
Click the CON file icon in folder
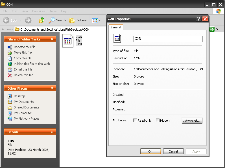pyautogui.click(x=68, y=41)
